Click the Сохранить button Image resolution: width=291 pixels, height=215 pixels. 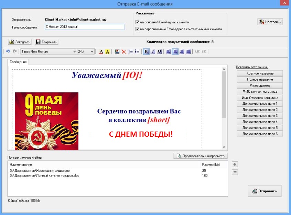point(46,42)
